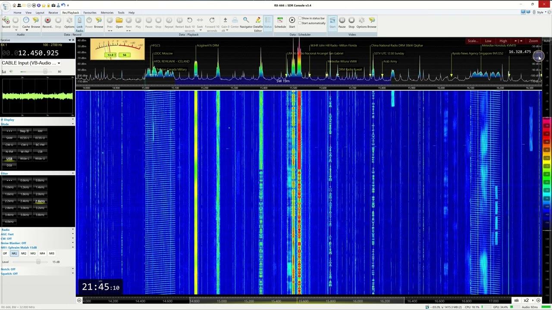The height and width of the screenshot is (310, 552).
Task: Browse video recordings folder
Action: click(x=372, y=22)
